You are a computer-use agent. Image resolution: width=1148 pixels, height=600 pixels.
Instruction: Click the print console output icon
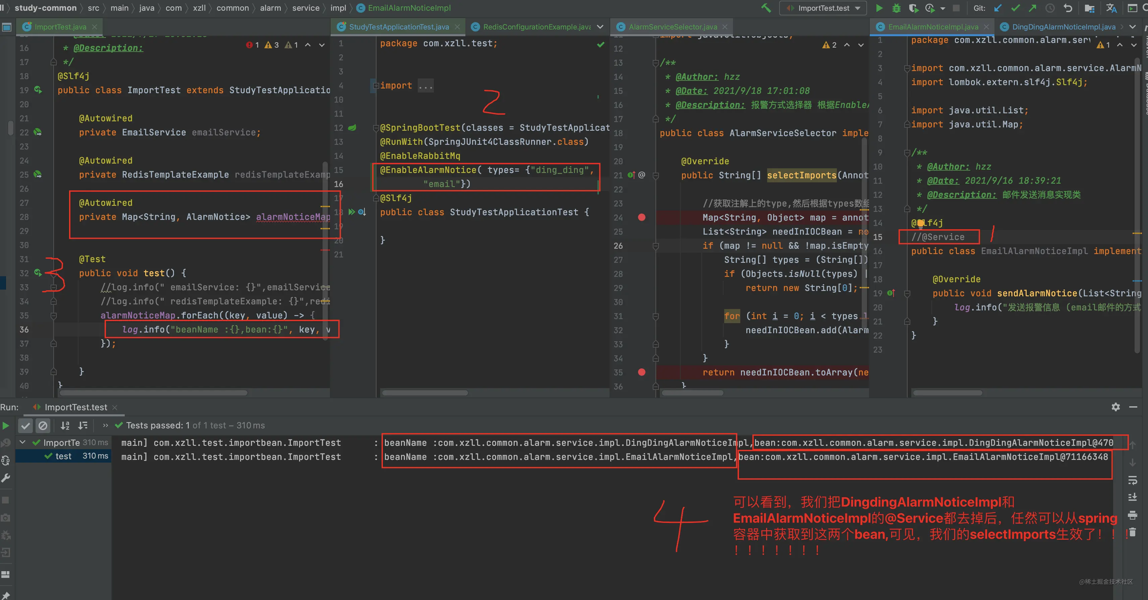pos(1132,516)
